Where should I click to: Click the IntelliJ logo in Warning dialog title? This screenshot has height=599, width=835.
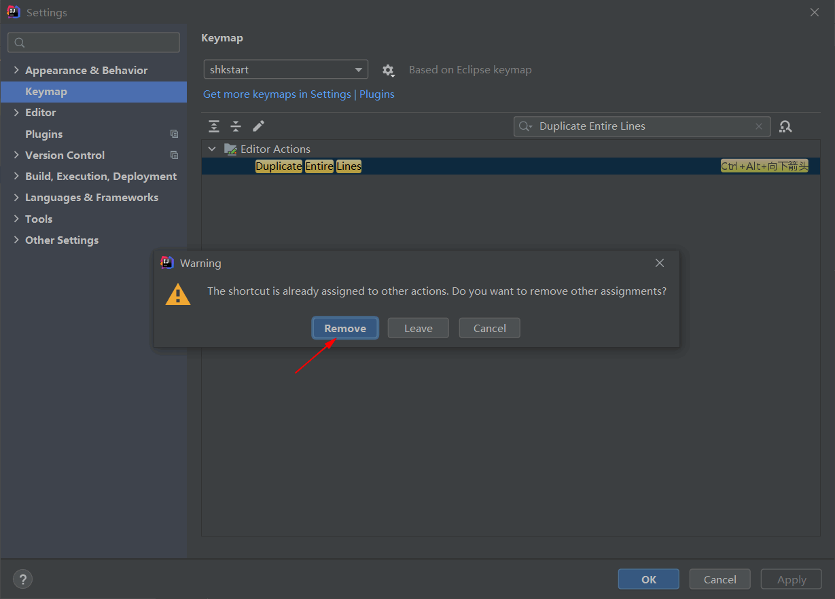point(167,263)
